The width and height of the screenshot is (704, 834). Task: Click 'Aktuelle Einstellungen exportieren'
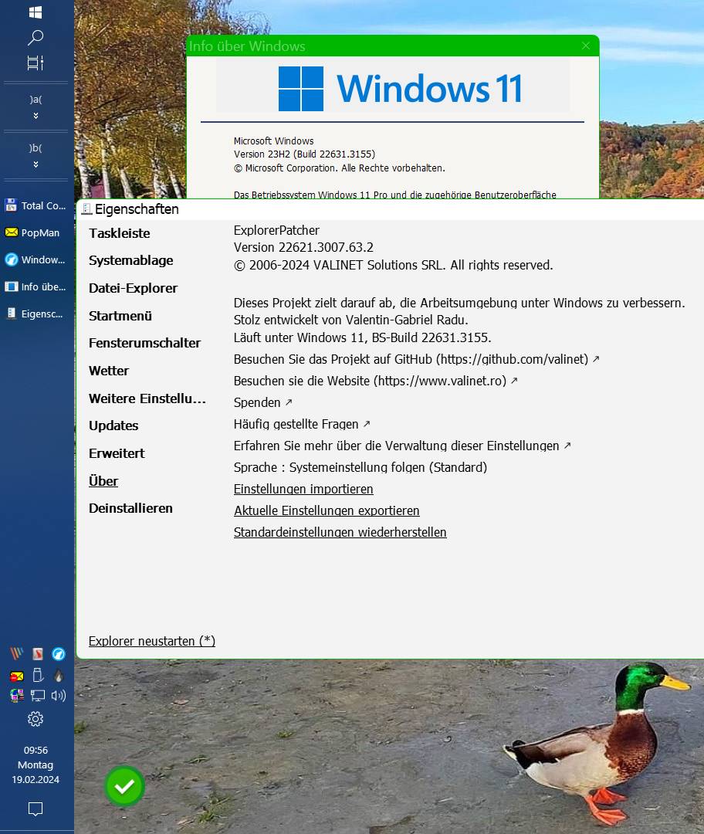click(327, 510)
